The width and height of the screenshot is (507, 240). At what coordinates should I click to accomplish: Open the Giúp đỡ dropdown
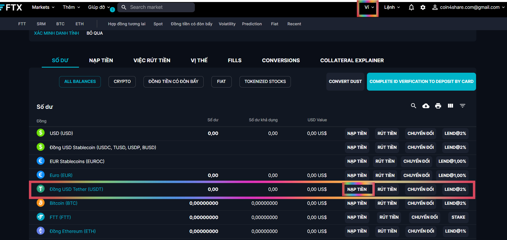click(x=99, y=7)
